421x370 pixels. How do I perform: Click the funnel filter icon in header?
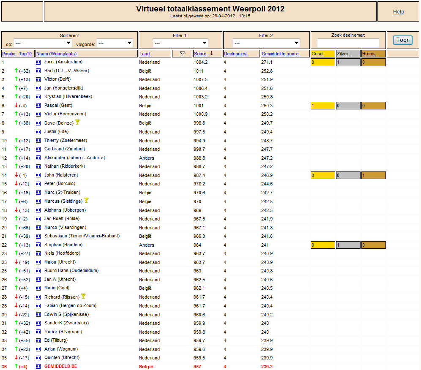(x=182, y=54)
